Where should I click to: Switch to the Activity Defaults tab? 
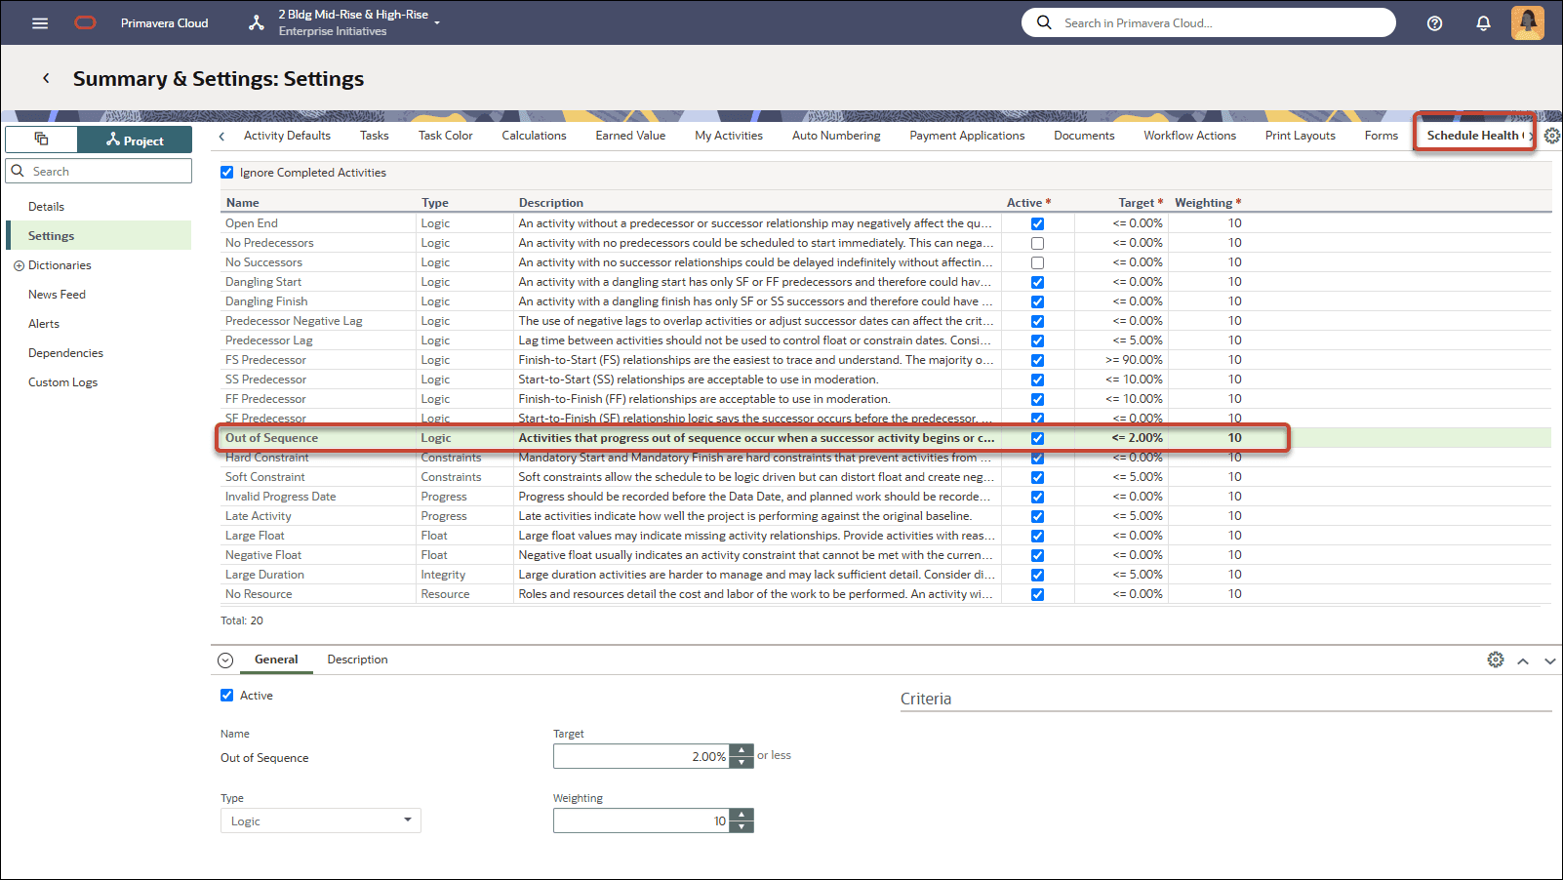(x=287, y=136)
